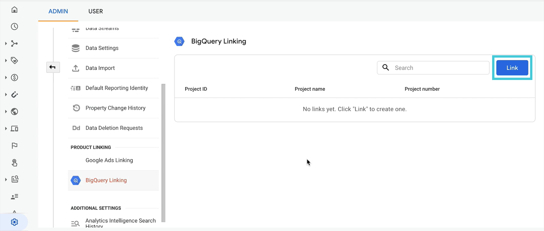
Task: Expand the Tech devices section arrow
Action: [x=6, y=129]
